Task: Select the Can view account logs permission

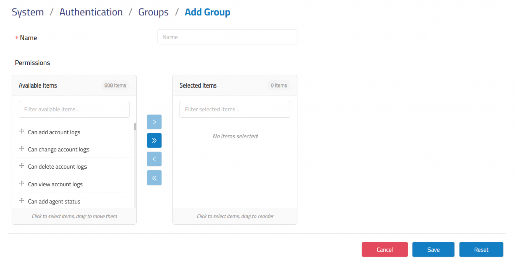Action: [x=55, y=184]
